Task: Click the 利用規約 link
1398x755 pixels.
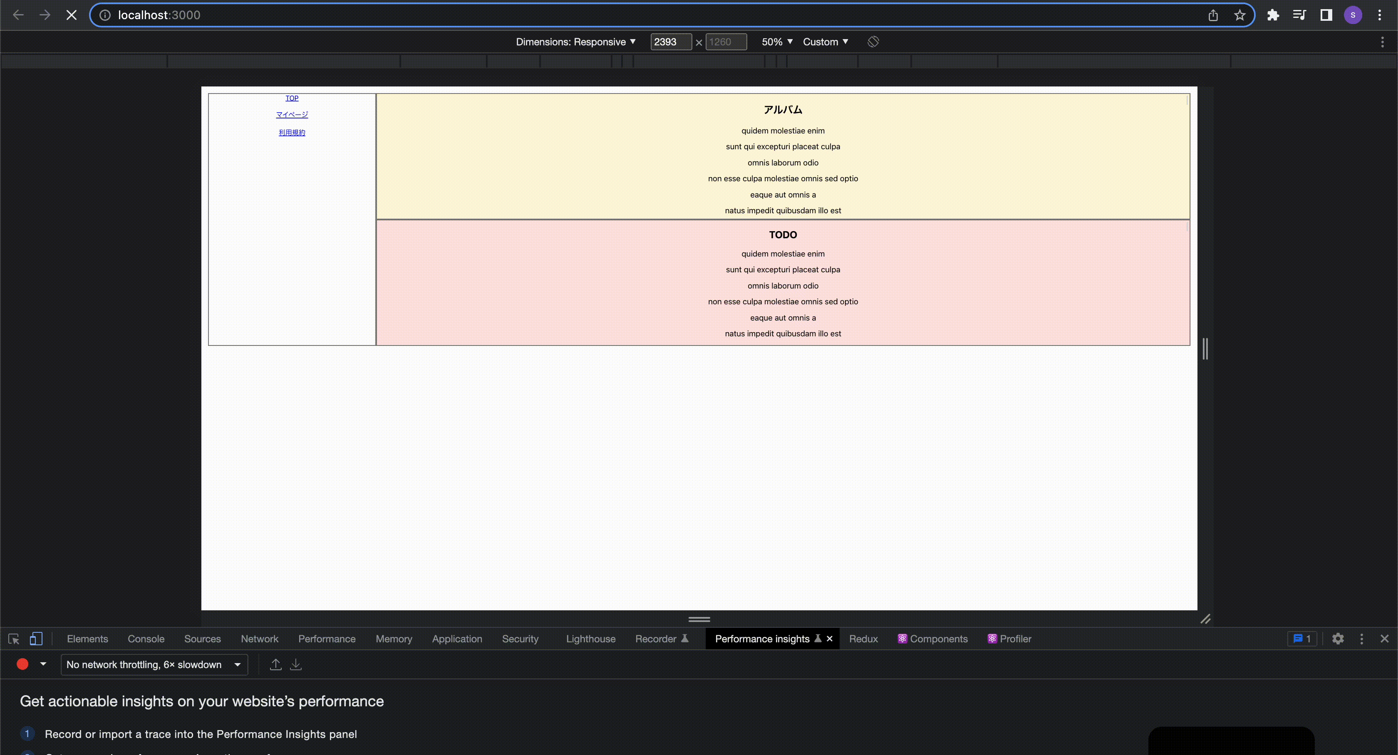Action: [x=292, y=132]
